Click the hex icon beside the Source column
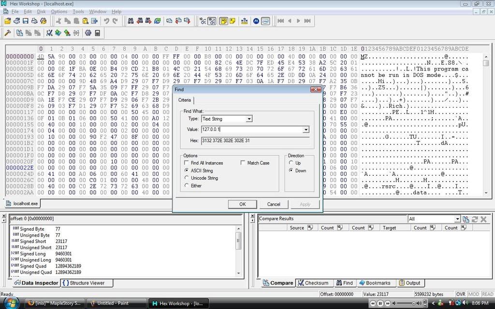Screen dimensions: 495x309 tap(310, 227)
